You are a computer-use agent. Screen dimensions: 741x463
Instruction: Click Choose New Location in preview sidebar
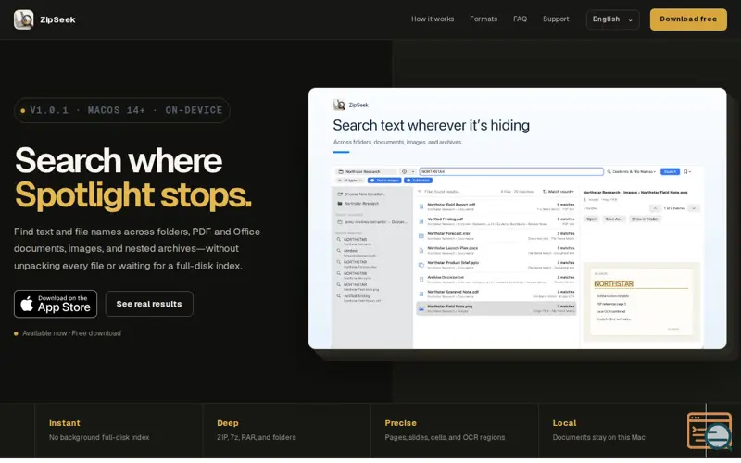click(361, 194)
